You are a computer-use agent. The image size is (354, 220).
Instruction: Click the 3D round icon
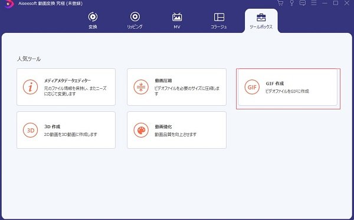point(31,130)
